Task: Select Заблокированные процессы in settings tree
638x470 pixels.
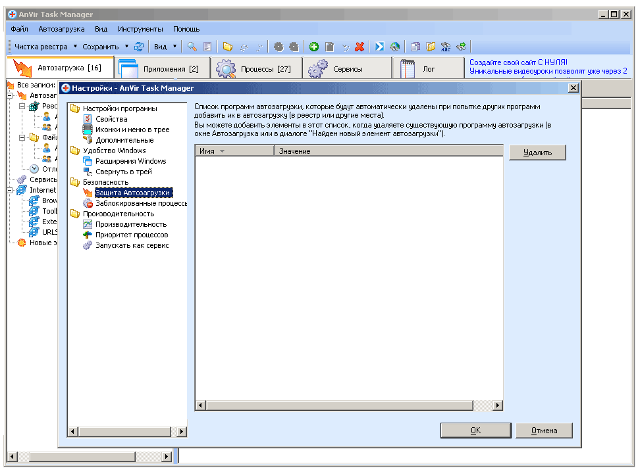Action: pos(140,203)
